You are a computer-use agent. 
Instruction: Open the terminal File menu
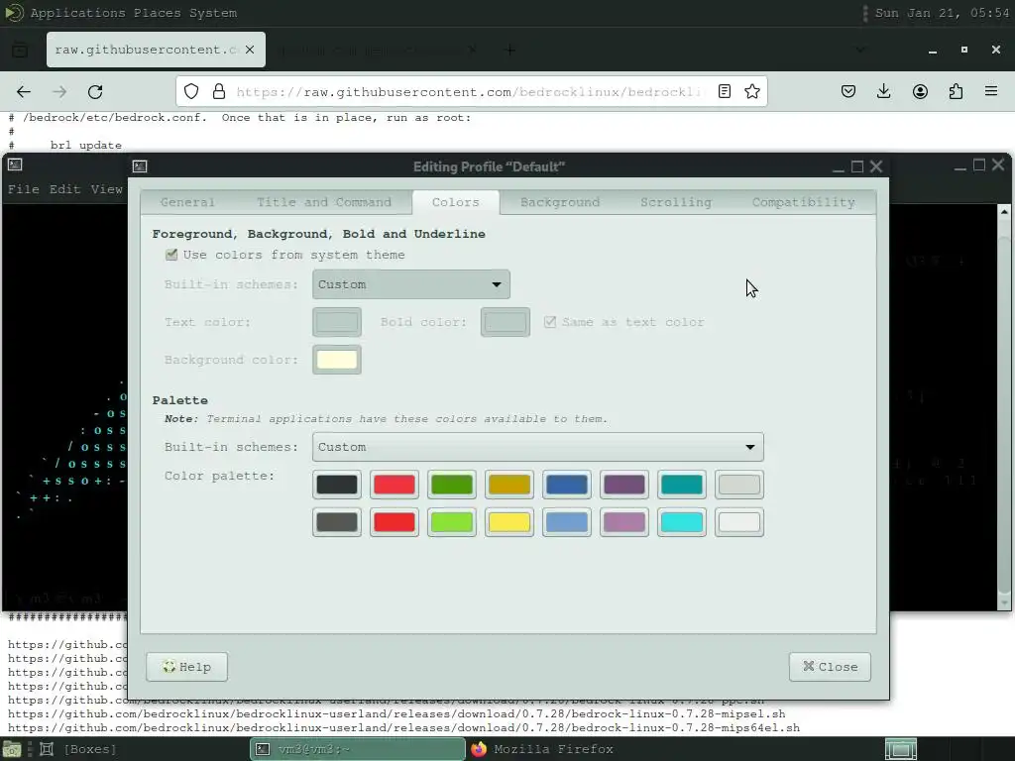[24, 189]
